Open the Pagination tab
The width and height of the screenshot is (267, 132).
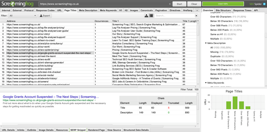(161, 10)
